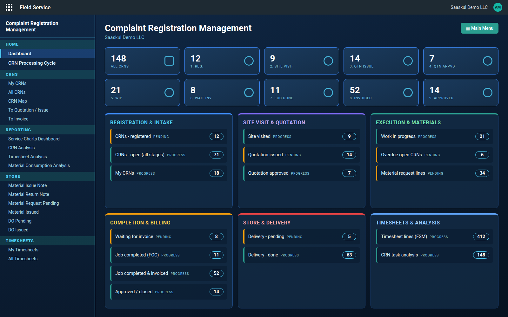Open Waiting for invoice row

pos(169,236)
